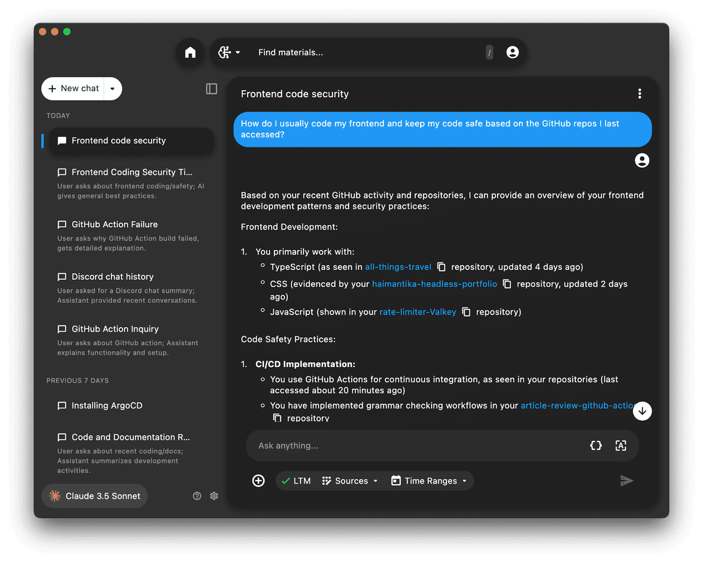
Task: Click the chat icon beside Discord chat history
Action: pyautogui.click(x=62, y=277)
